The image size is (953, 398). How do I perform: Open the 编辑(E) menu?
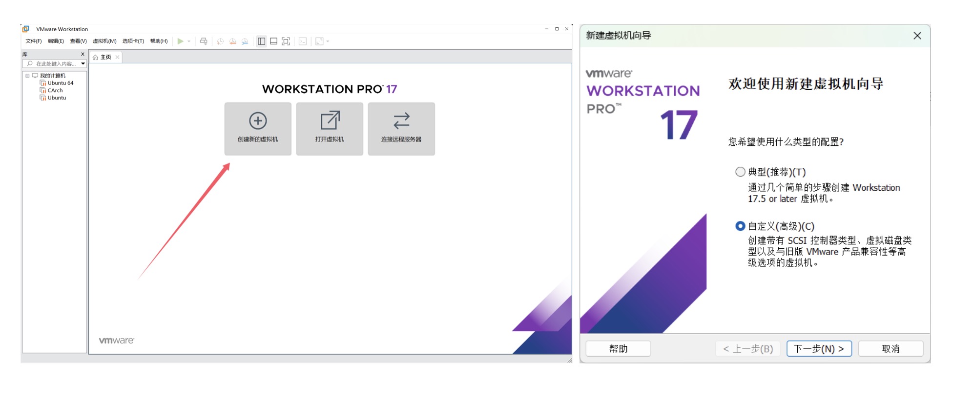56,41
